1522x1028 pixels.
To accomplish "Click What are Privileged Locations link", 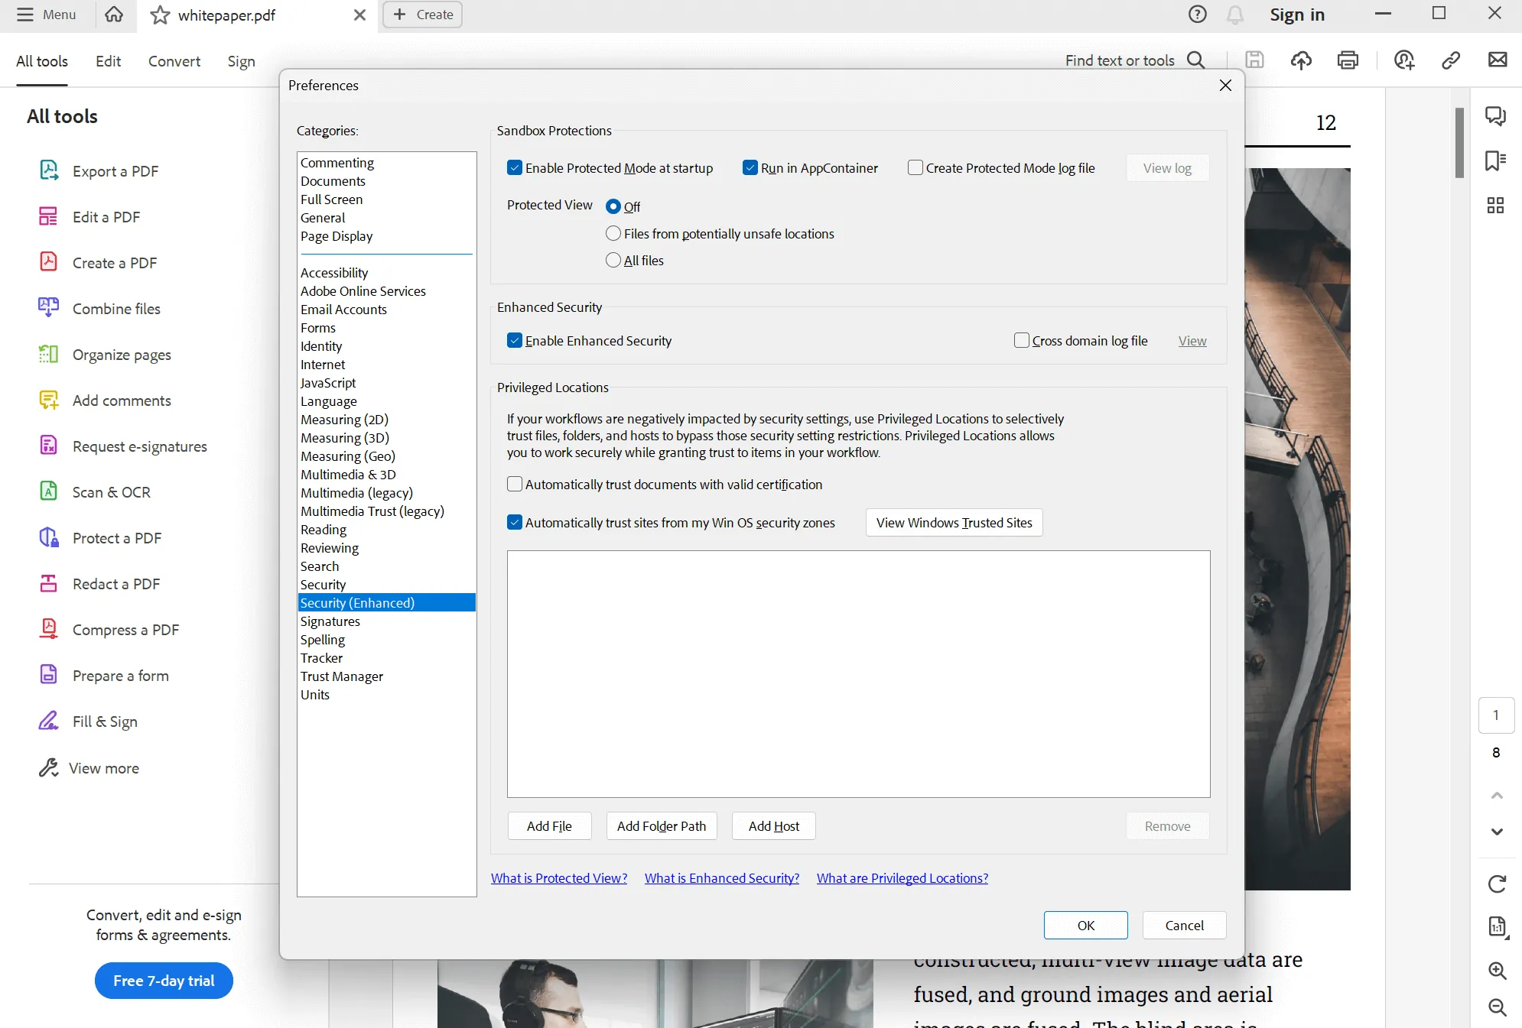I will (902, 877).
